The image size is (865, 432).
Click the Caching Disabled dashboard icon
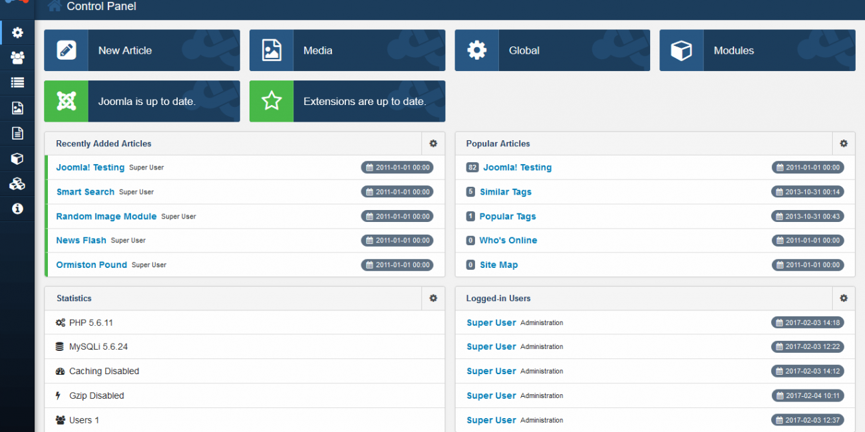[61, 372]
